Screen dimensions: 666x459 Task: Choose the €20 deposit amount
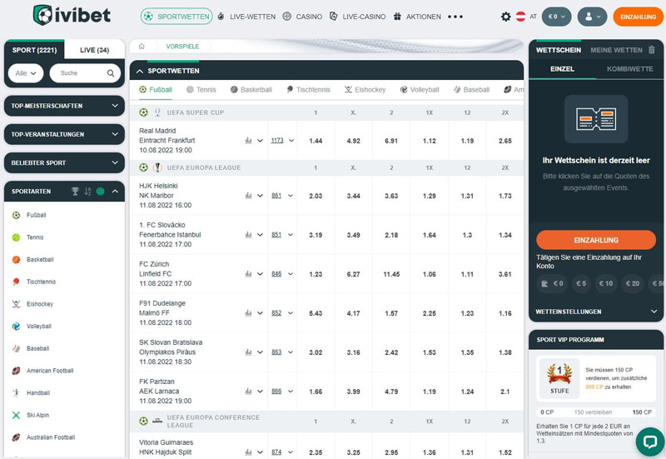(x=633, y=283)
